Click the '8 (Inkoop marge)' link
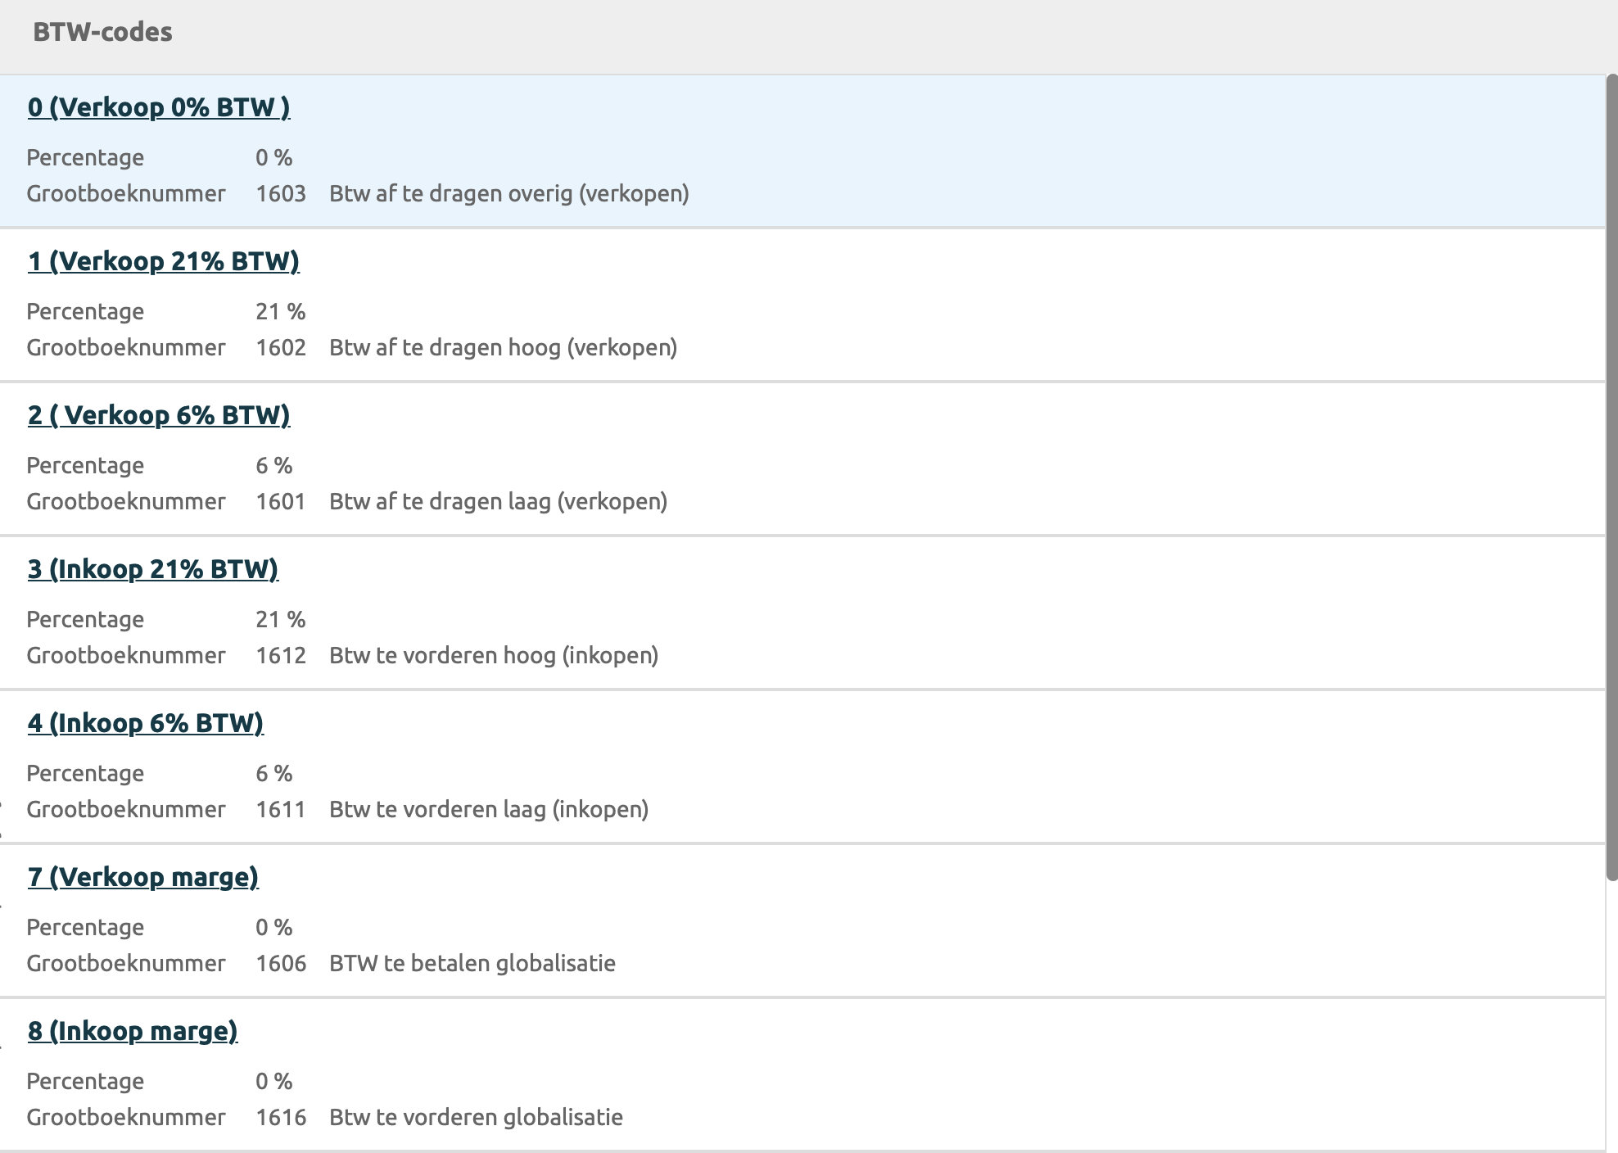Viewport: 1618px width, 1153px height. coord(133,1031)
